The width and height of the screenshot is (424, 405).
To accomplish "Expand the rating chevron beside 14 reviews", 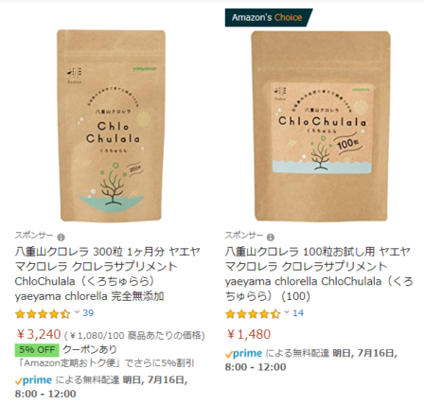I will [287, 312].
